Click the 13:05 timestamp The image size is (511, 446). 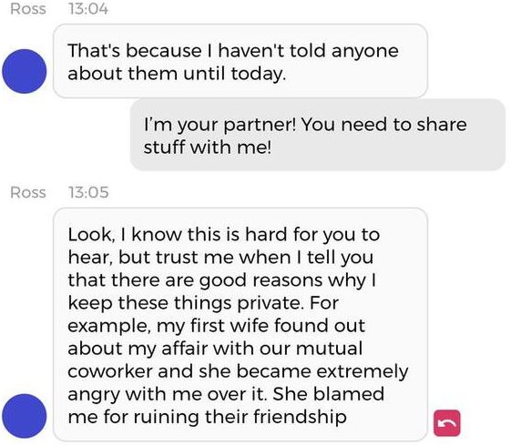click(x=88, y=192)
